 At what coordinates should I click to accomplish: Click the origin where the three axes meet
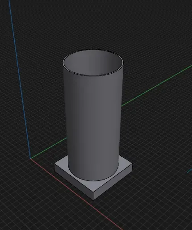pyautogui.click(x=30, y=159)
